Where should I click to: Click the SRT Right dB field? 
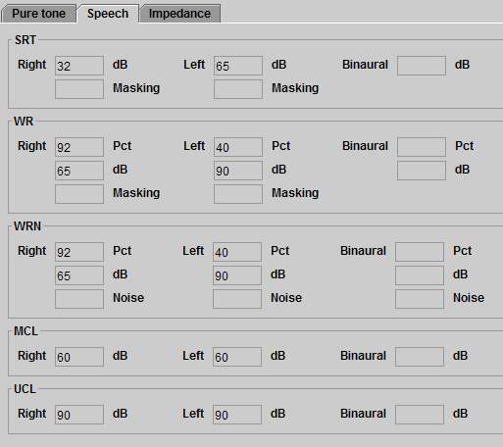79,66
